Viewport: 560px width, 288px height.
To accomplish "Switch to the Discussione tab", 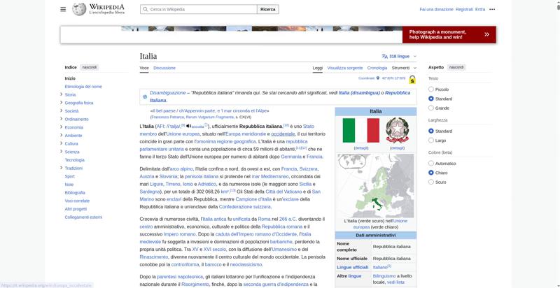I will tap(164, 68).
